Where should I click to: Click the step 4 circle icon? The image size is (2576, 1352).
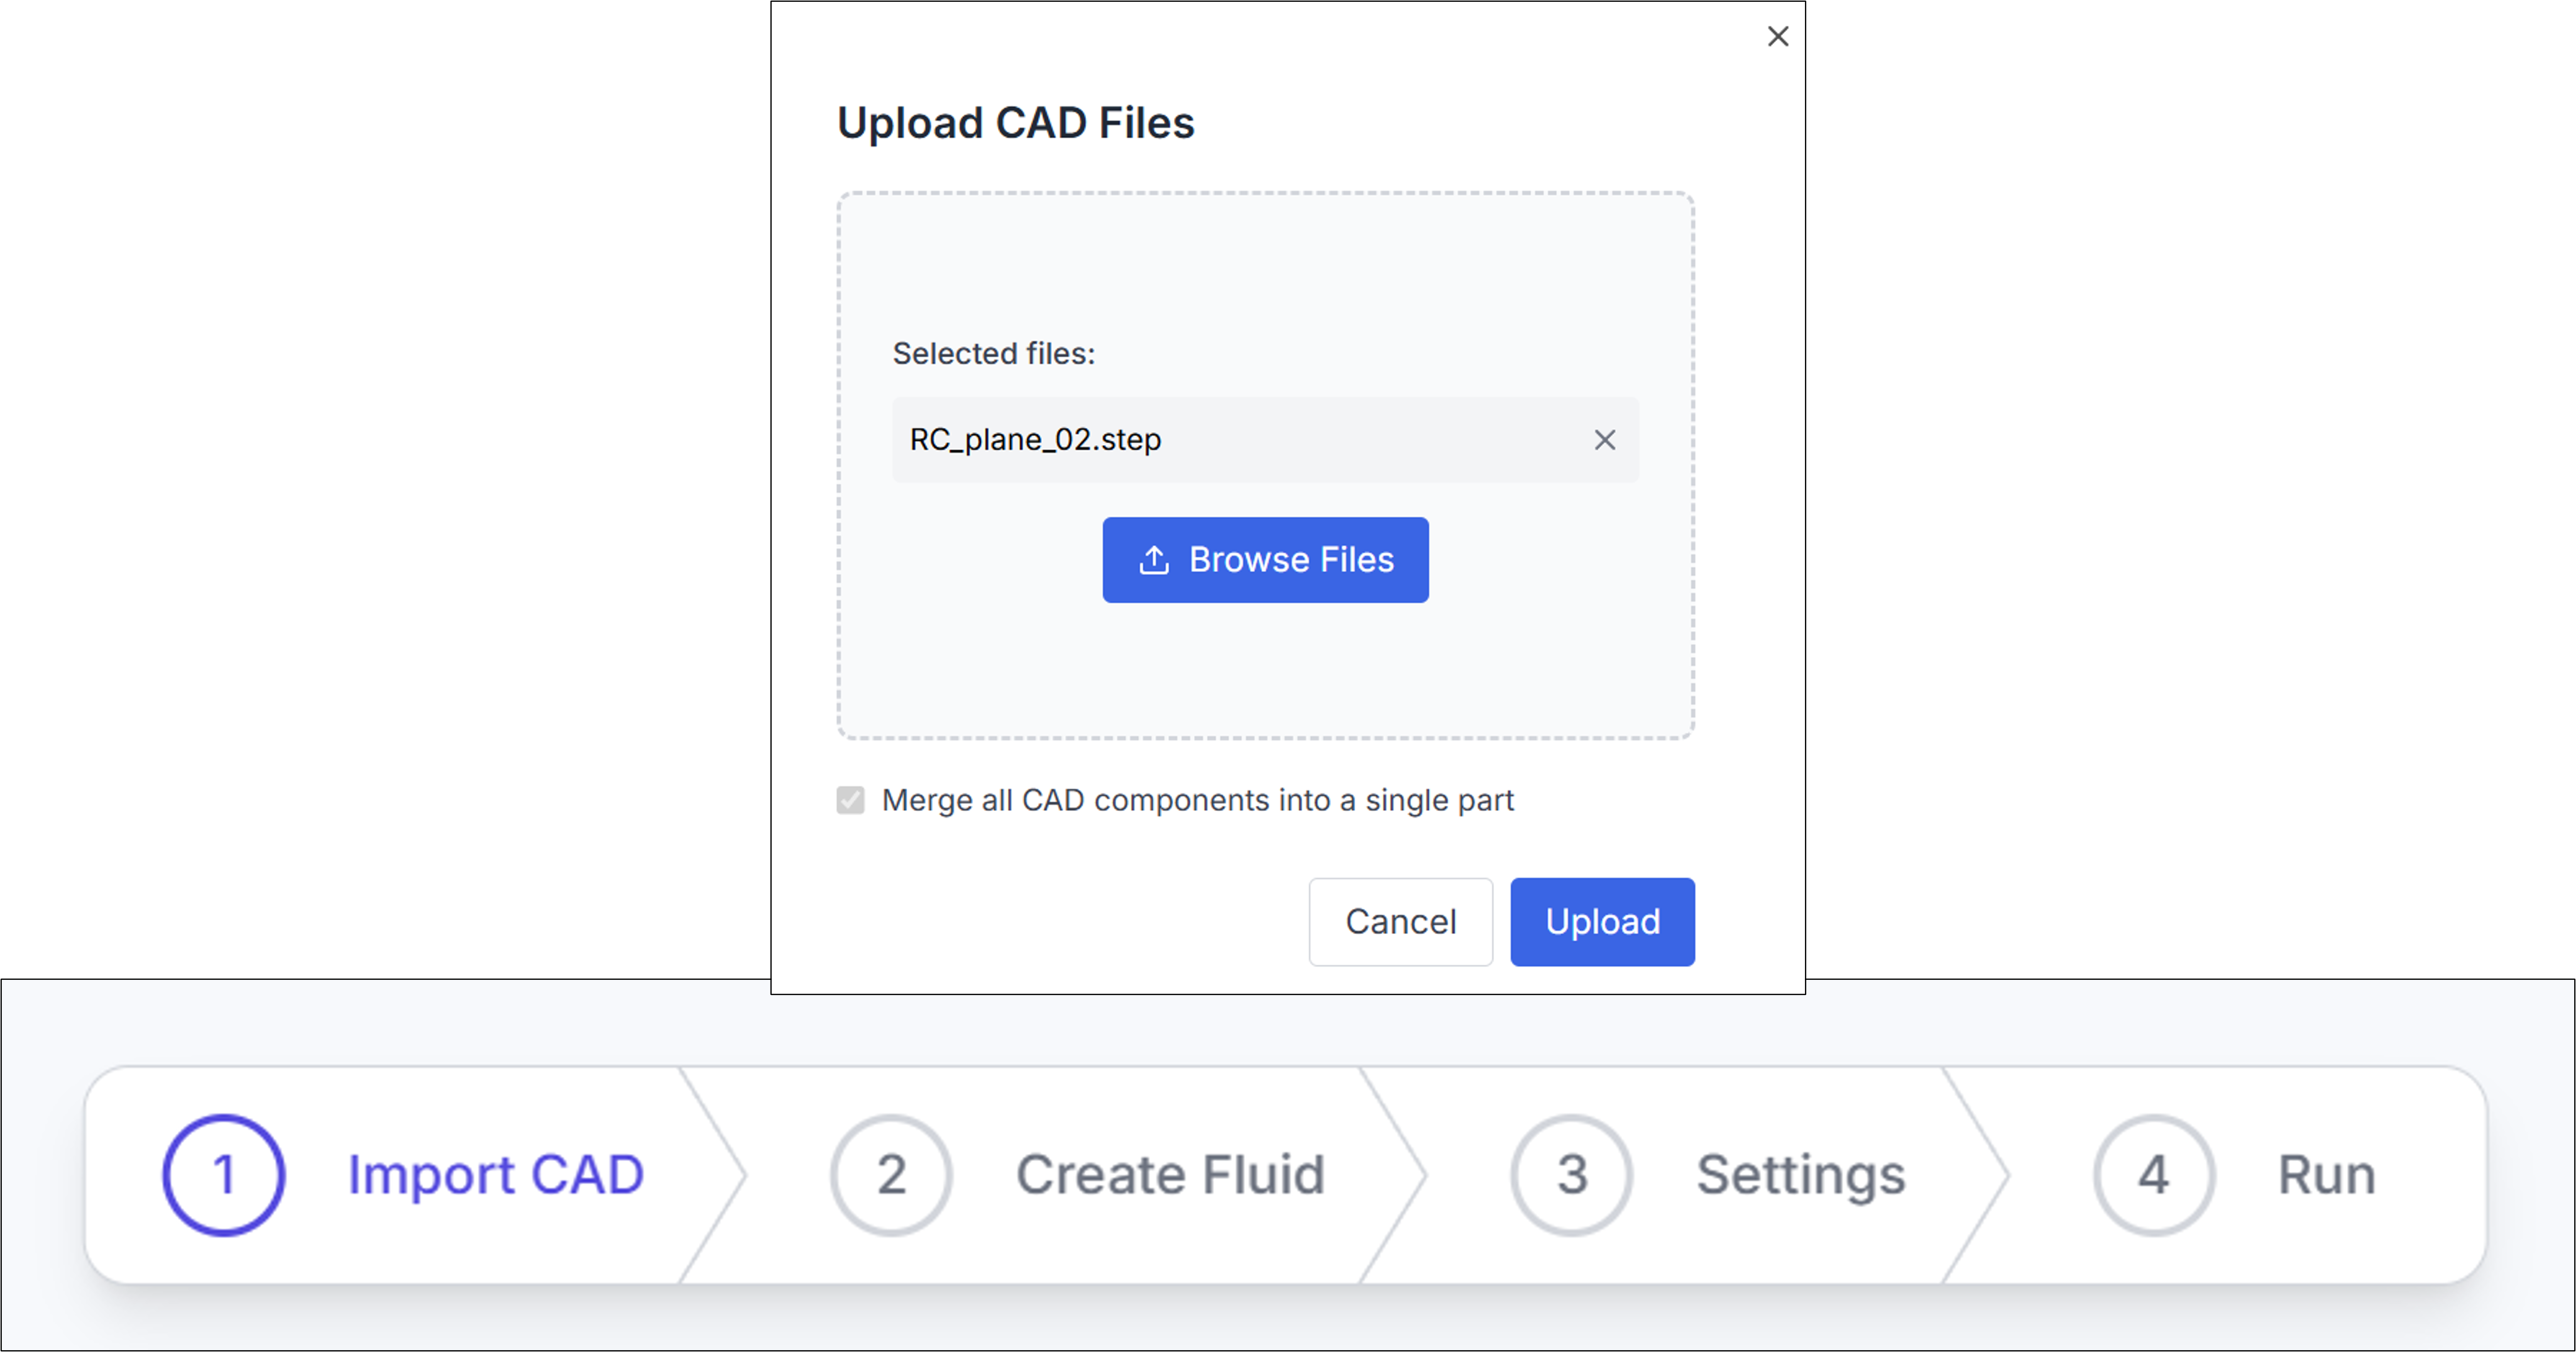2154,1175
